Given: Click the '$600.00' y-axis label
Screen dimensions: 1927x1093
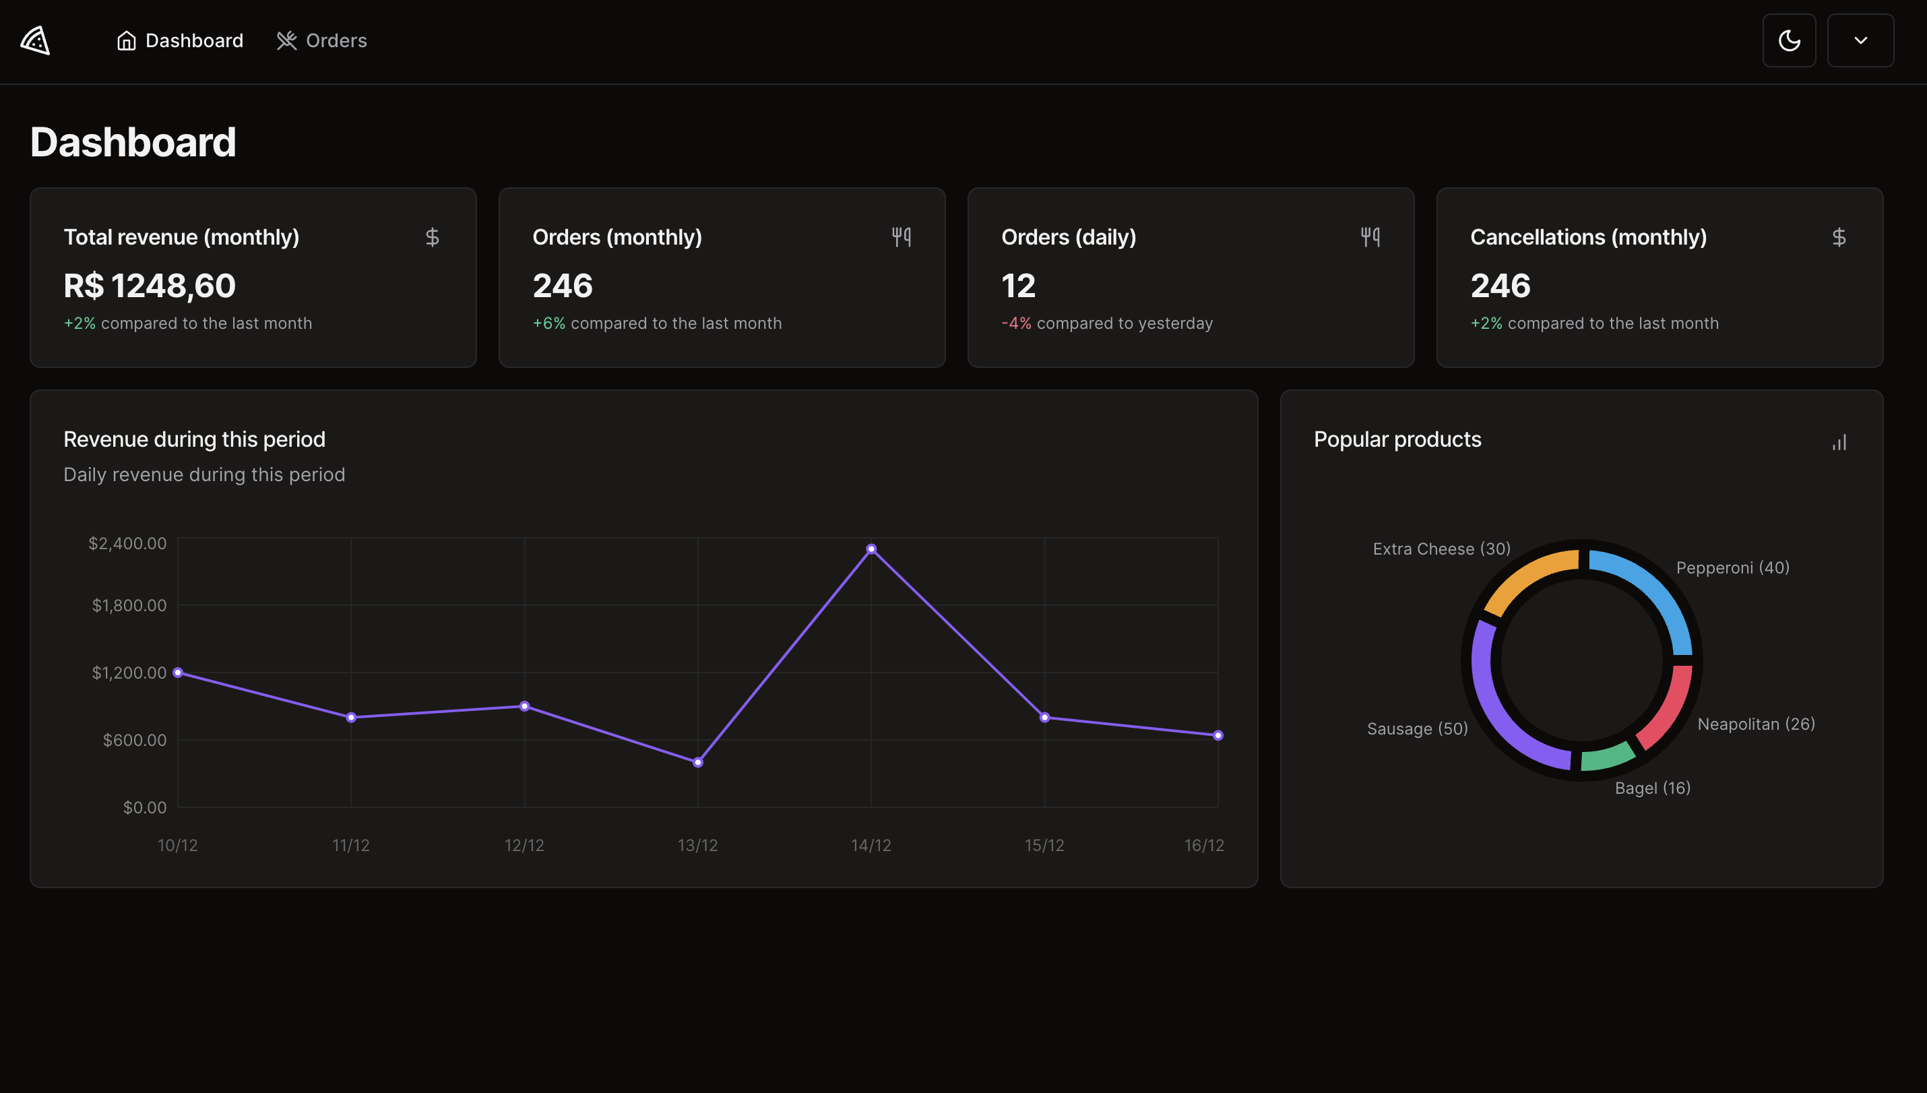Looking at the screenshot, I should coord(134,739).
